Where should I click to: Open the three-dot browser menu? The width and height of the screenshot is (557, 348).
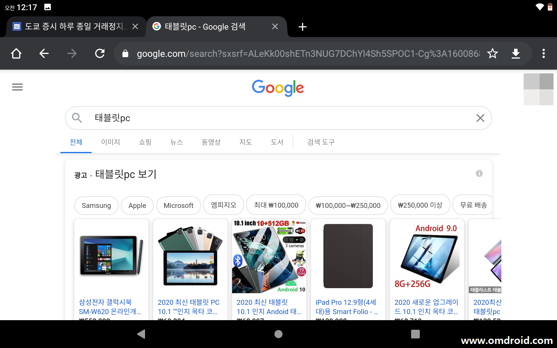(x=544, y=53)
